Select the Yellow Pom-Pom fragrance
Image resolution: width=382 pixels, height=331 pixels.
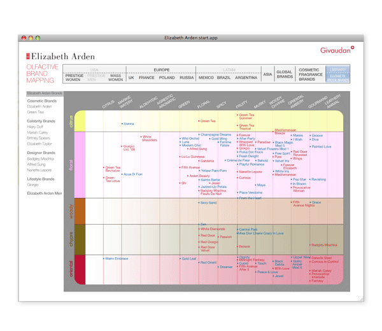click(213, 171)
